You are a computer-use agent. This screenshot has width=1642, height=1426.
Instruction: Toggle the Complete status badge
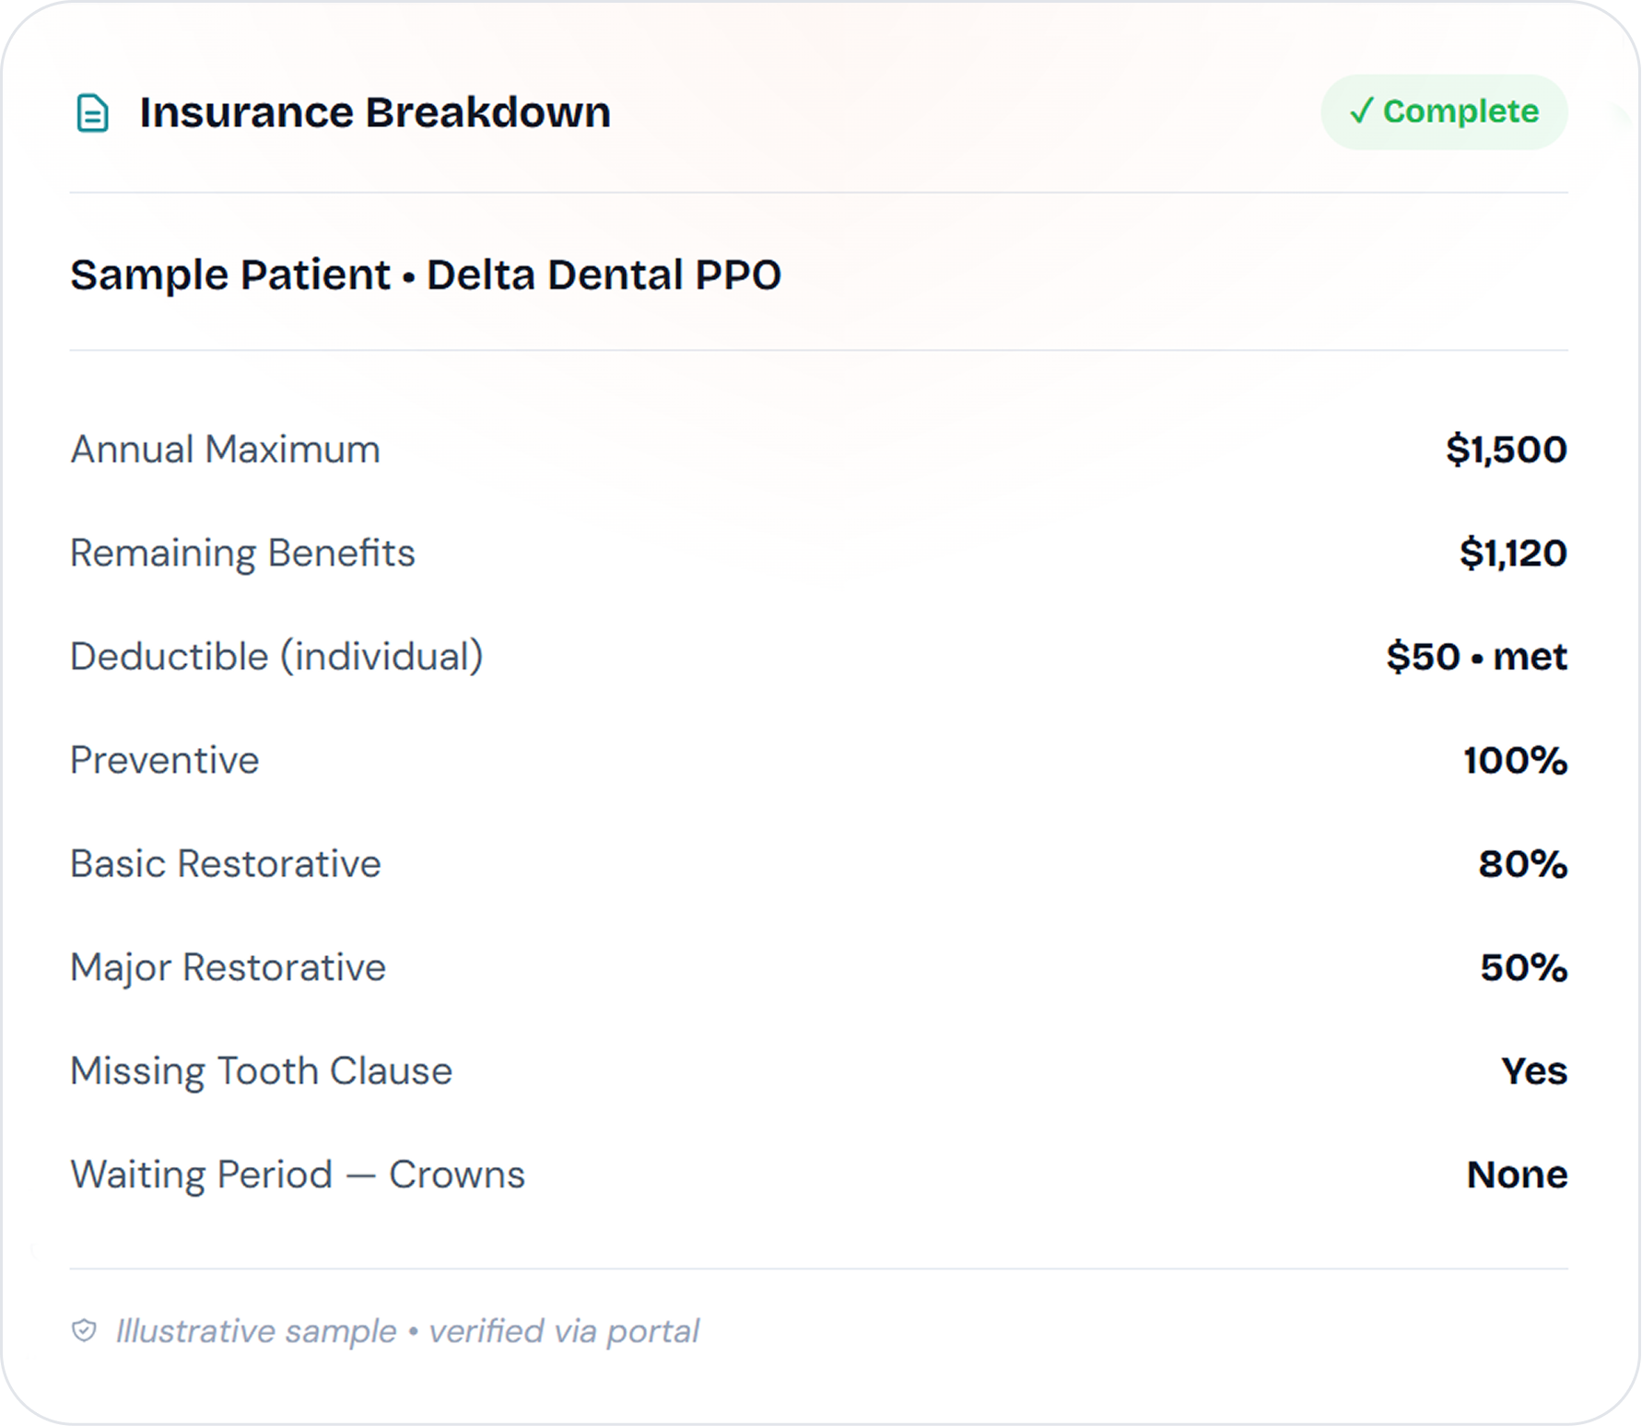click(x=1442, y=112)
